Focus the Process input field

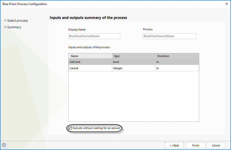[169, 36]
